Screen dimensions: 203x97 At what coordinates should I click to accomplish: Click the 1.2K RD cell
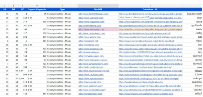(x=23, y=71)
